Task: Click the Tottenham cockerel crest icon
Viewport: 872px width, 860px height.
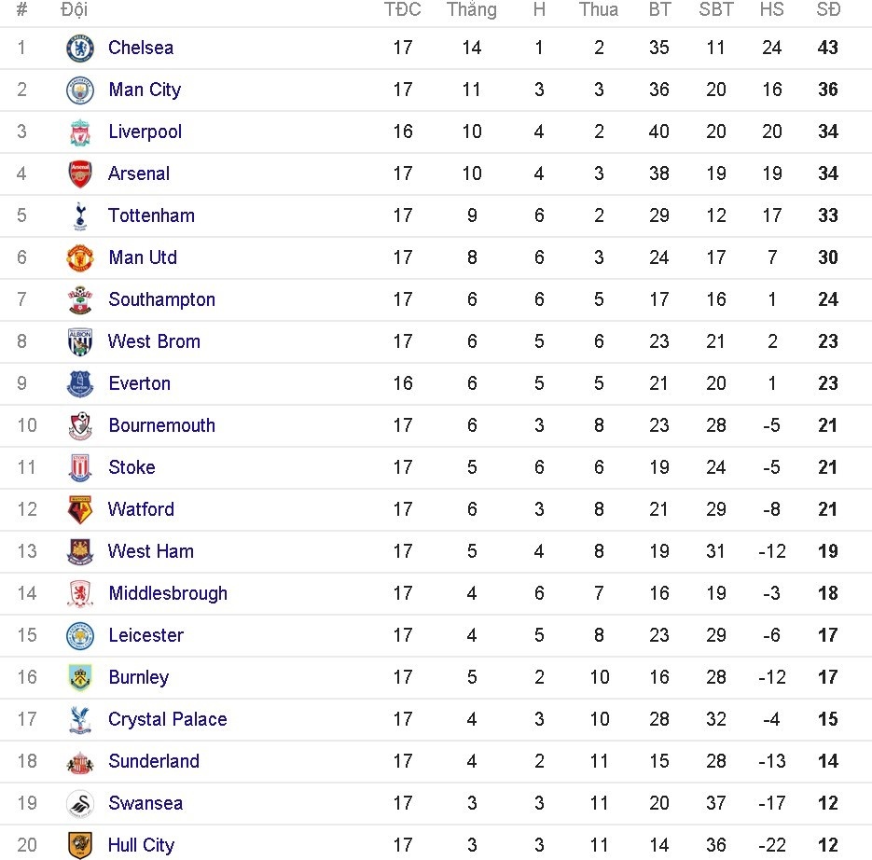Action: [x=80, y=215]
